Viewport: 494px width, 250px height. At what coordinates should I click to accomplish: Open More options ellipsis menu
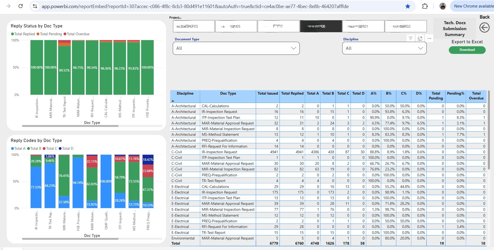(x=429, y=38)
